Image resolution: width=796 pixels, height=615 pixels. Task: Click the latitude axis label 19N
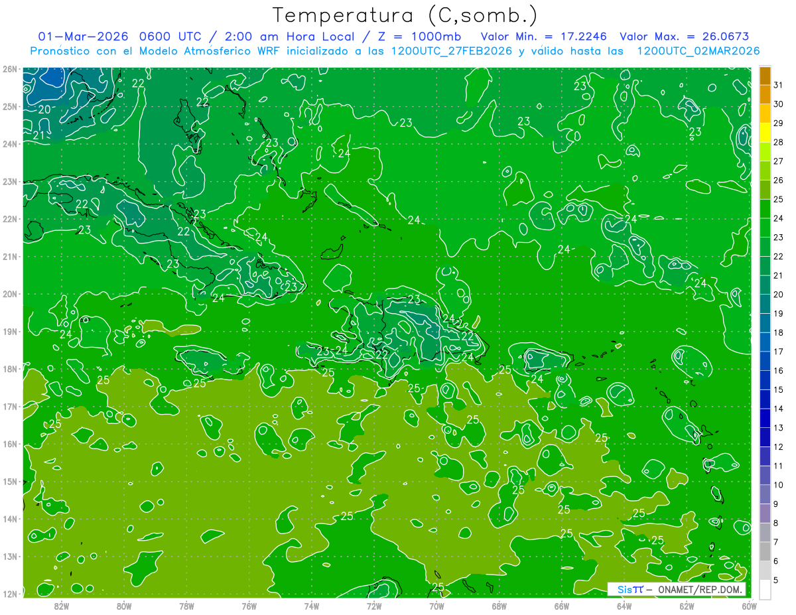10,331
